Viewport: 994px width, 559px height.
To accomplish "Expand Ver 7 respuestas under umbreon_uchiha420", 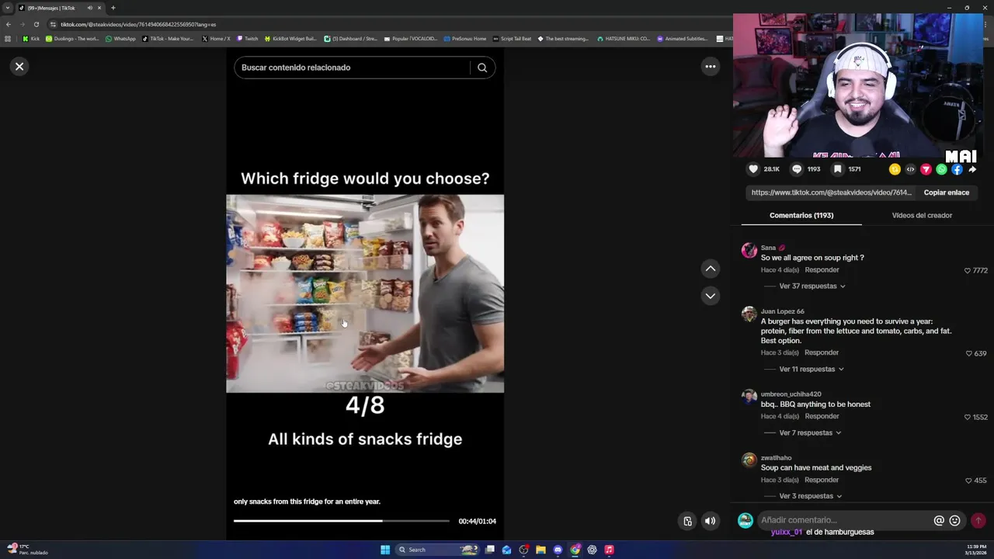I will (810, 433).
